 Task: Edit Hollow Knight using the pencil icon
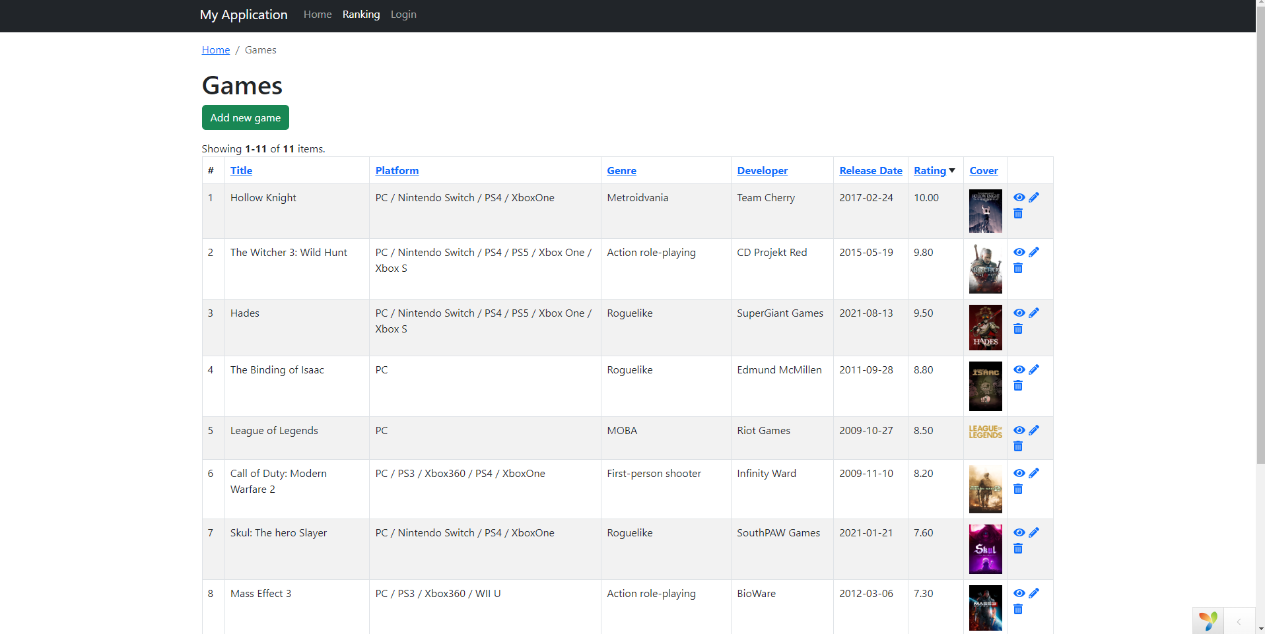pos(1034,197)
